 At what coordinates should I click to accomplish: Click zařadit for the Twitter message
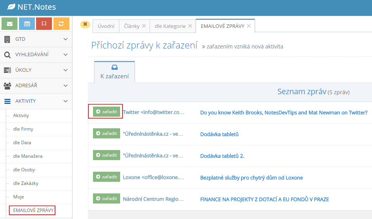click(x=107, y=112)
